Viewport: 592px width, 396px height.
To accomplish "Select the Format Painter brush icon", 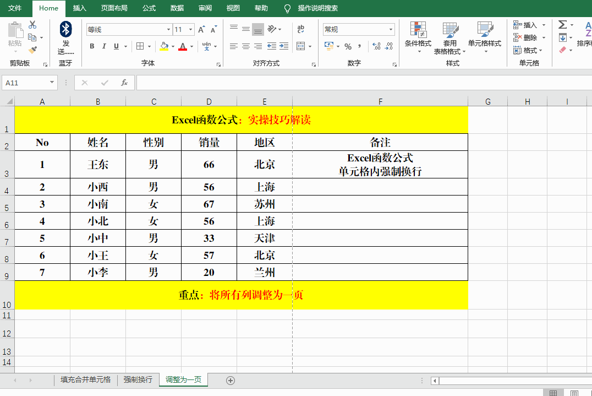I will [32, 50].
